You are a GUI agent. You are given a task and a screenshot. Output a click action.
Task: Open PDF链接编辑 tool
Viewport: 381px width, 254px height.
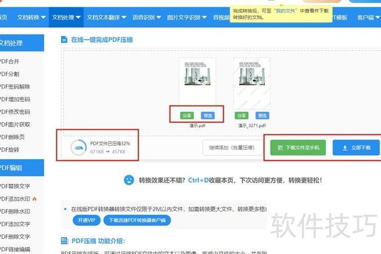tap(15, 249)
